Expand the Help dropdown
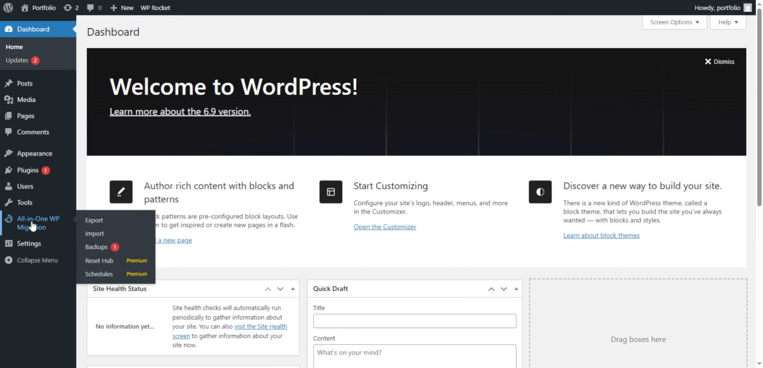The image size is (763, 368). click(x=728, y=22)
